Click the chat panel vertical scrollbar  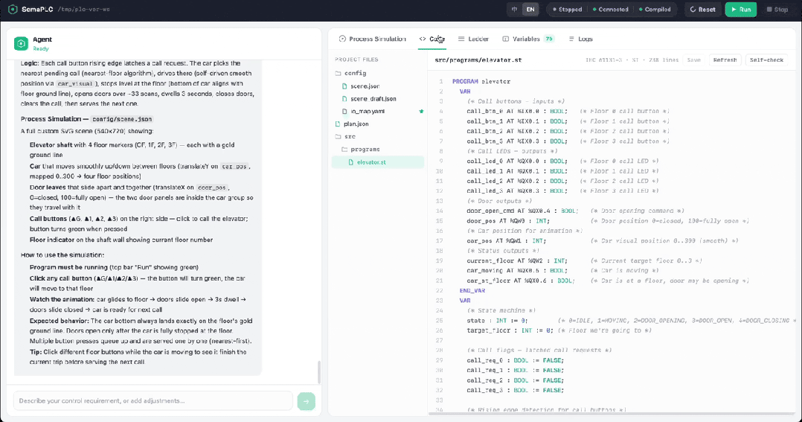pos(318,372)
